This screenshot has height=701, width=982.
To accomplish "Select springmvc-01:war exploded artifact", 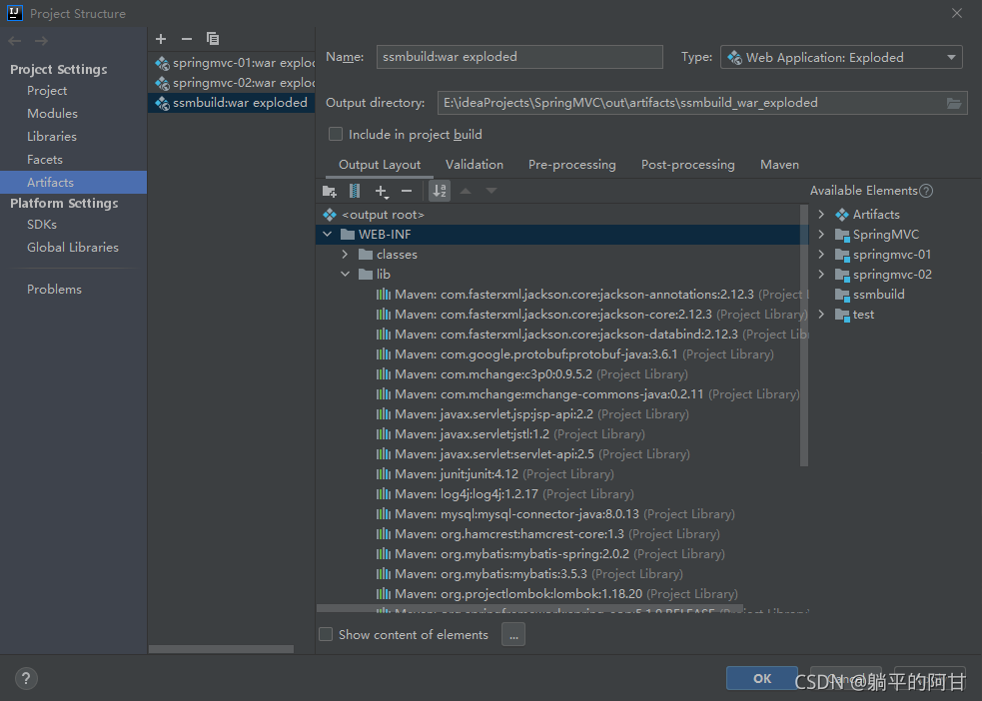I will tap(232, 63).
